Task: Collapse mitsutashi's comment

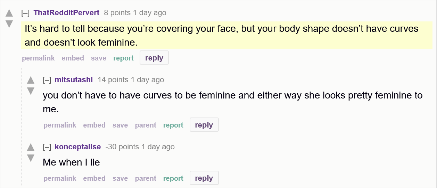Action: click(47, 80)
